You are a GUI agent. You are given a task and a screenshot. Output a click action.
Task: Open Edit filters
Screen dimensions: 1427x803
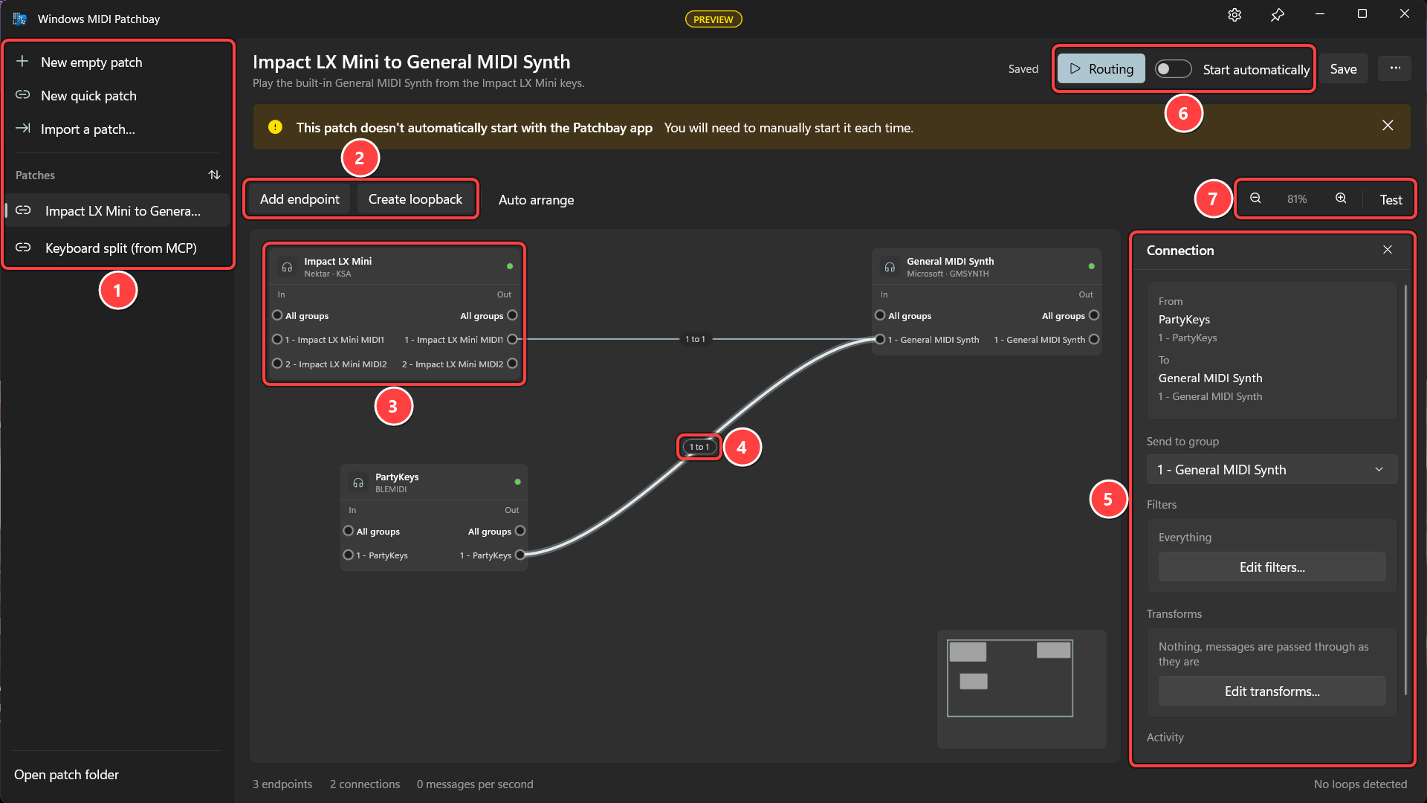(x=1272, y=567)
